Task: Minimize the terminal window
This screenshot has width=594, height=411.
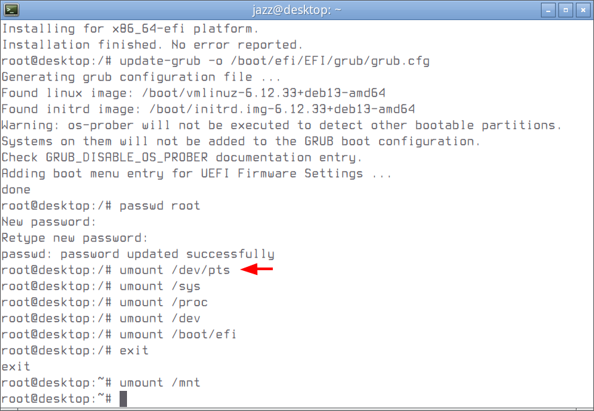Action: tap(548, 10)
